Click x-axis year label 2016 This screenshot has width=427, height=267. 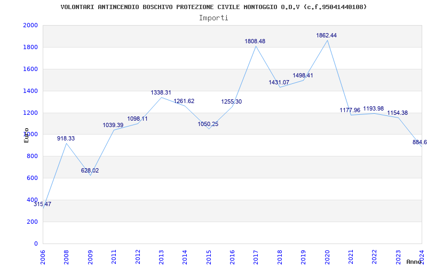click(232, 257)
